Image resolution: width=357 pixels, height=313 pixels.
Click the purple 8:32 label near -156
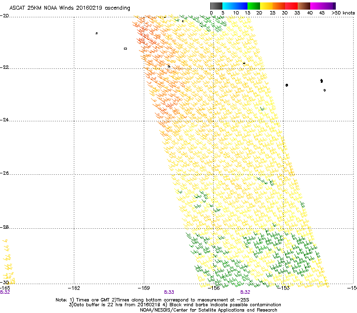coord(245,292)
